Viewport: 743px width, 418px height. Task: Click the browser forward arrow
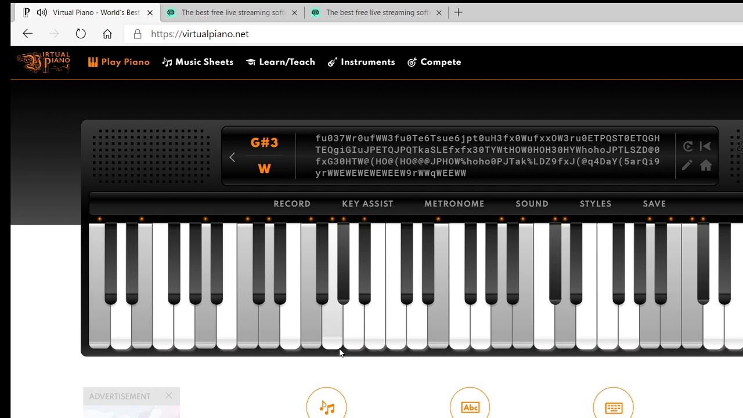click(x=54, y=34)
